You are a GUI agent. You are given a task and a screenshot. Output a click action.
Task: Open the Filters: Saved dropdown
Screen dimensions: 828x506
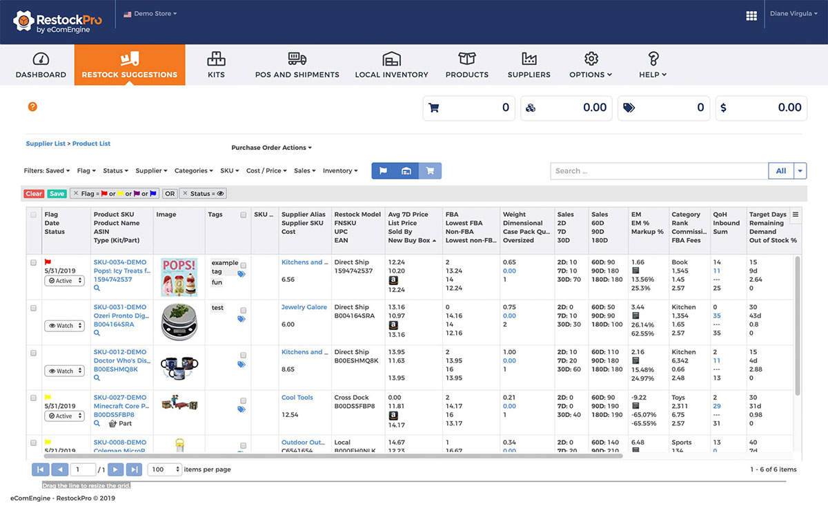click(x=46, y=171)
